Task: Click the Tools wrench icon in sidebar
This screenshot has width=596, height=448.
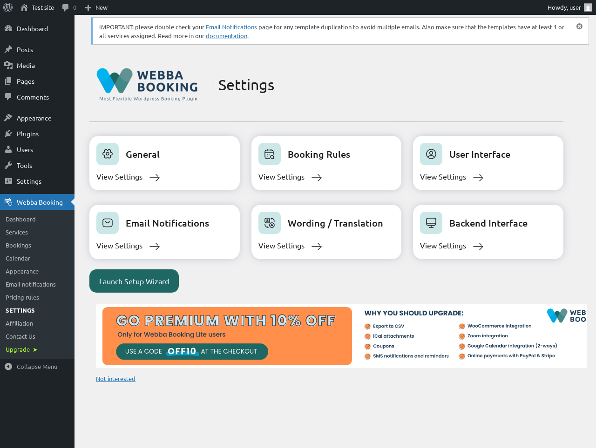Action: [8, 165]
